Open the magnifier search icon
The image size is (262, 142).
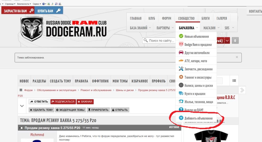(146, 41)
